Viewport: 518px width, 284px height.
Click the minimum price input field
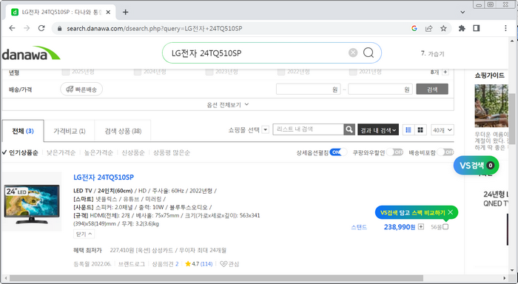(309, 89)
